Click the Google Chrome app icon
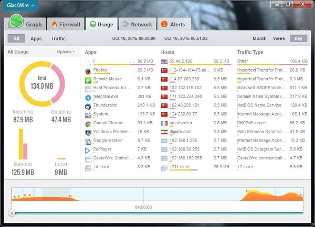This screenshot has height=227, width=315. click(x=88, y=124)
